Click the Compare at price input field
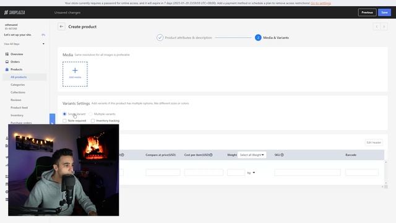The height and width of the screenshot is (223, 396). (163, 172)
